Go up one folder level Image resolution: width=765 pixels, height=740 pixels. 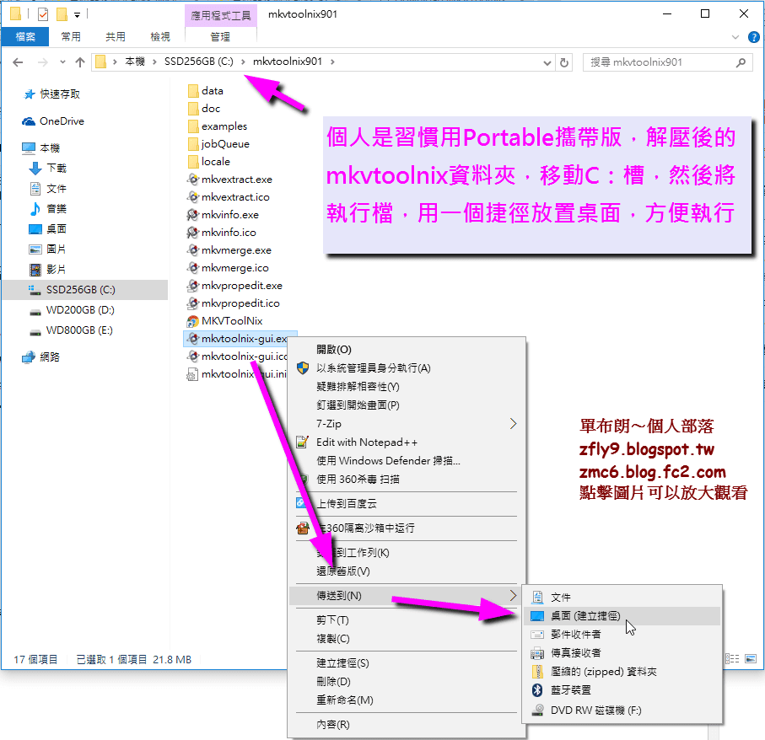click(x=80, y=62)
